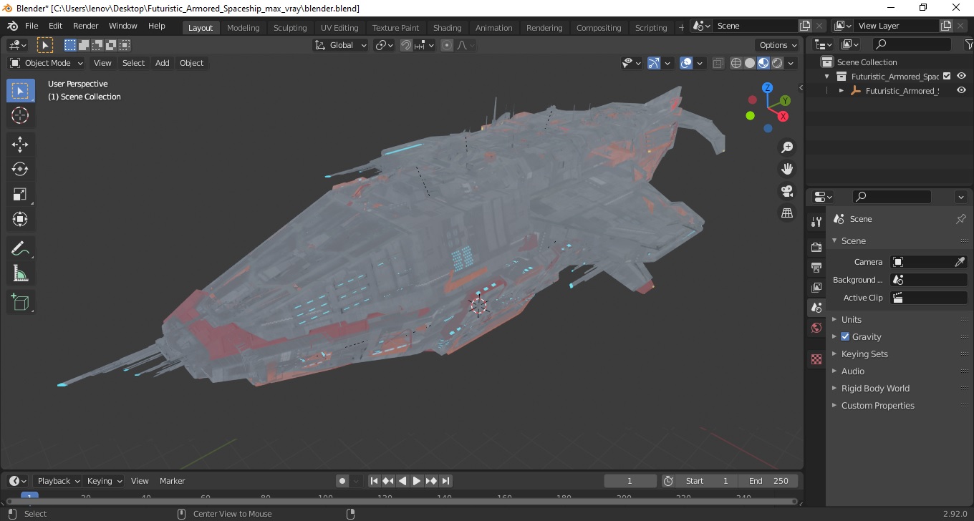
Task: Choose the Measure tool
Action: [20, 273]
